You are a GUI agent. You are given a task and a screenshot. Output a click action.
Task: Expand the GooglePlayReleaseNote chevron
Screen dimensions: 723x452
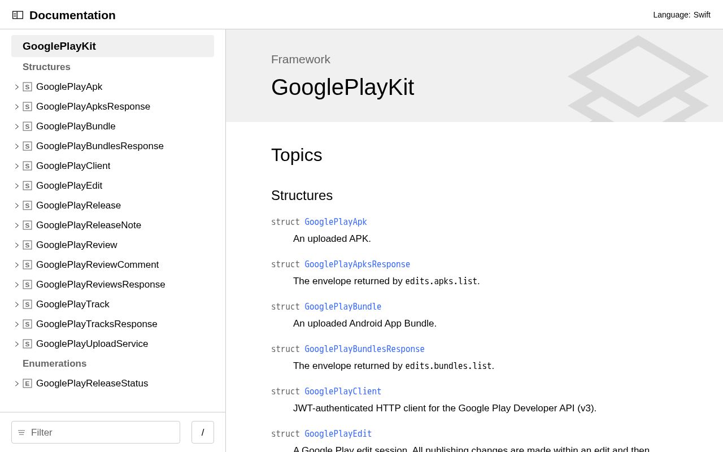[x=16, y=225]
